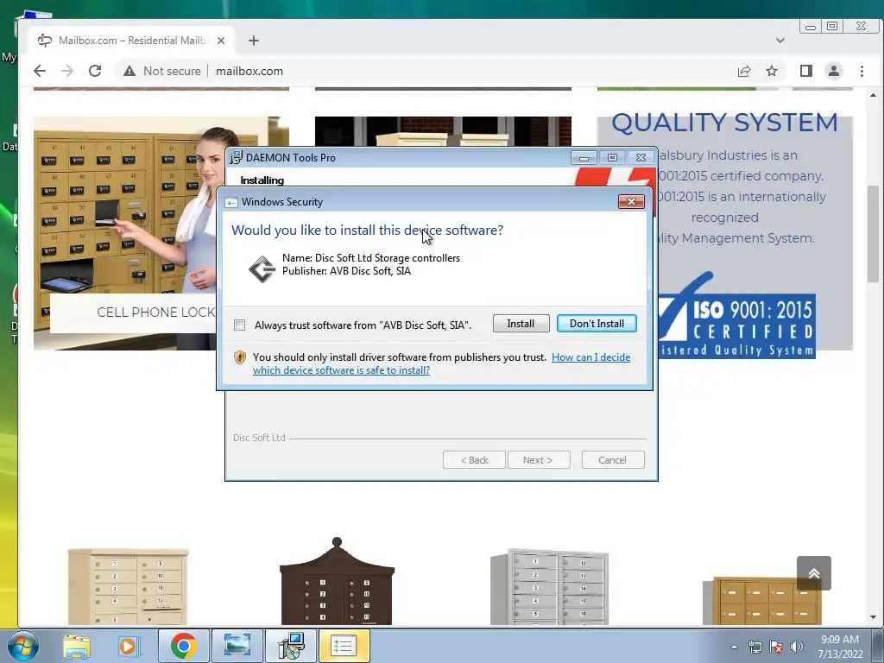Close the Windows Security dialog
The width and height of the screenshot is (884, 663).
click(x=631, y=202)
